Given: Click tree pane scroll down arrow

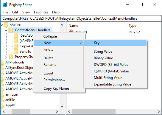Looking at the screenshot, I should pyautogui.click(x=62, y=107).
